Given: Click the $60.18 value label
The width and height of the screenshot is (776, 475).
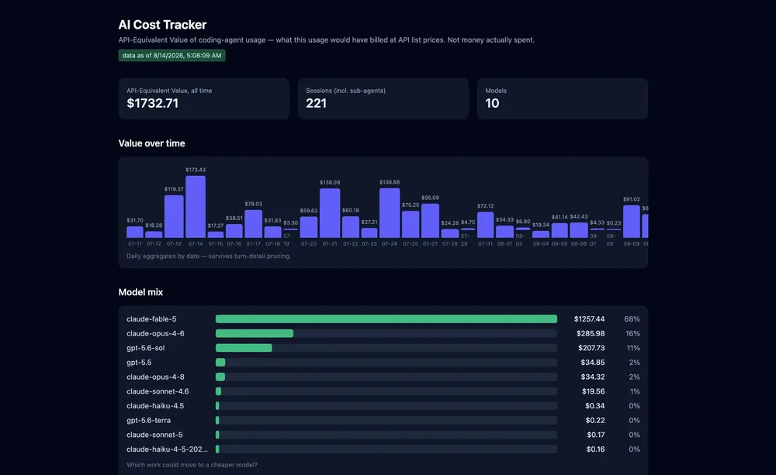Looking at the screenshot, I should (x=351, y=211).
